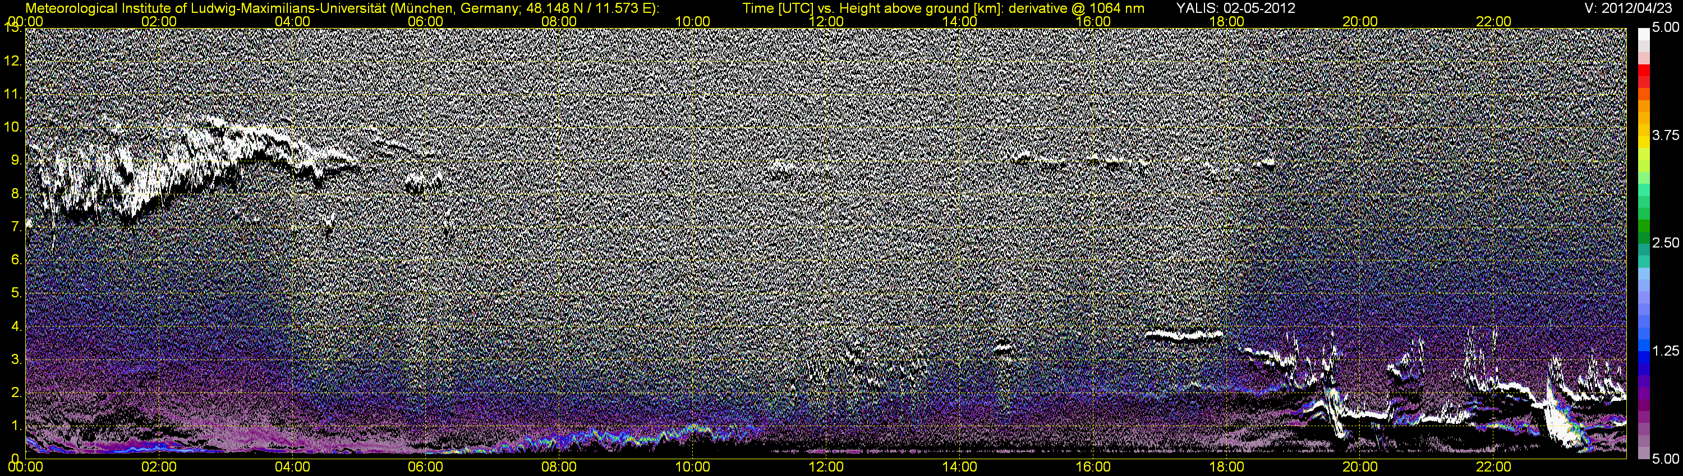Select the 04:00 label on the bottom time axis

(x=293, y=468)
